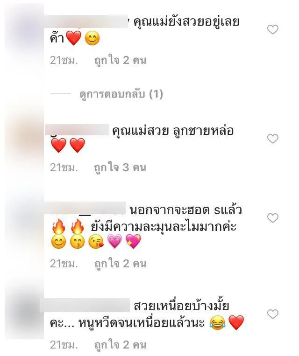
Task: Open blurred username before "คุณแม่สวย ลูกชายหล่อ"
Action: pos(77,130)
